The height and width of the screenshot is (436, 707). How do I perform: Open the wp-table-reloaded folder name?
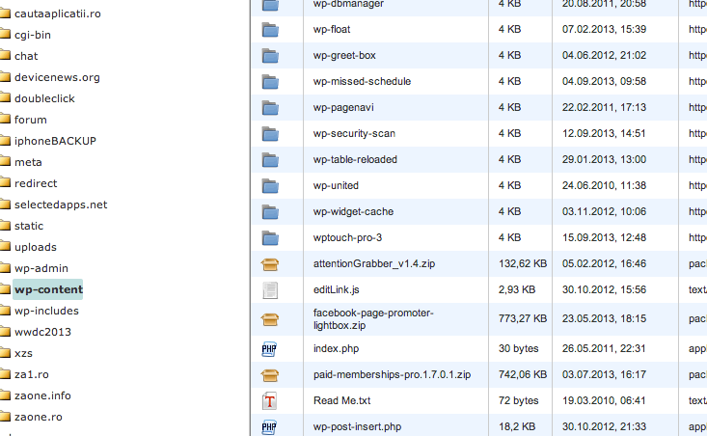[x=355, y=159]
